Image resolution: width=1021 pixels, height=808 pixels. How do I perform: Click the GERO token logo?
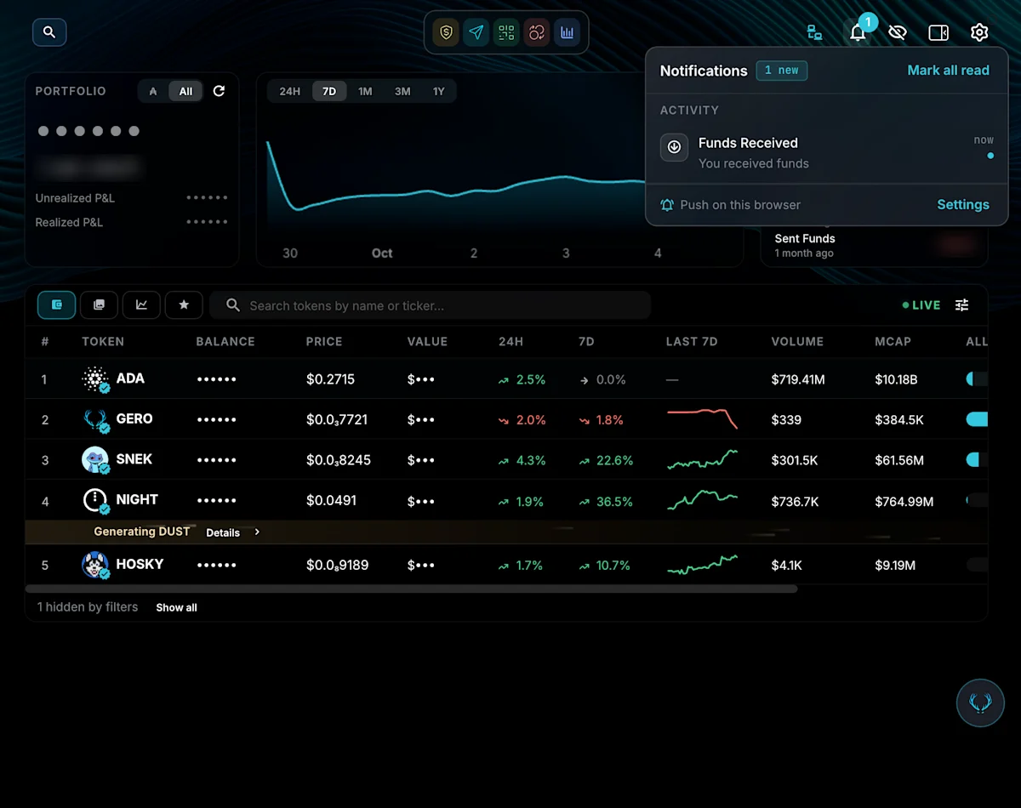[95, 419]
